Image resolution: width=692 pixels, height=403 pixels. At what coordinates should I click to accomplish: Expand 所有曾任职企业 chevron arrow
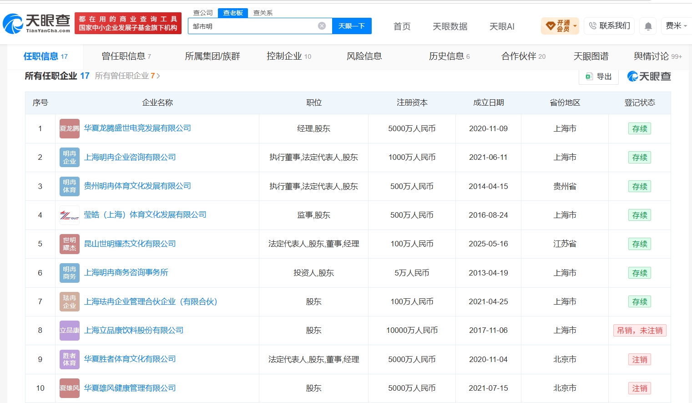point(158,76)
